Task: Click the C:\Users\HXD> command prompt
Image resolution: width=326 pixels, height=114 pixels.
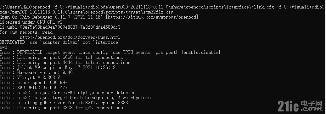Action: pos(16,7)
